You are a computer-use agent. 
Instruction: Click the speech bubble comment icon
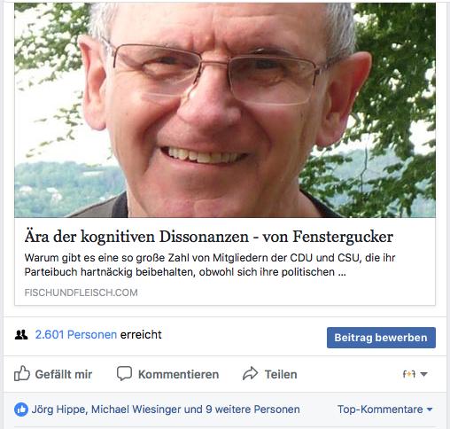[x=124, y=373]
